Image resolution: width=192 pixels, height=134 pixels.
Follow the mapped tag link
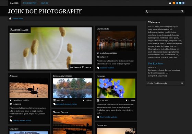coord(68,104)
